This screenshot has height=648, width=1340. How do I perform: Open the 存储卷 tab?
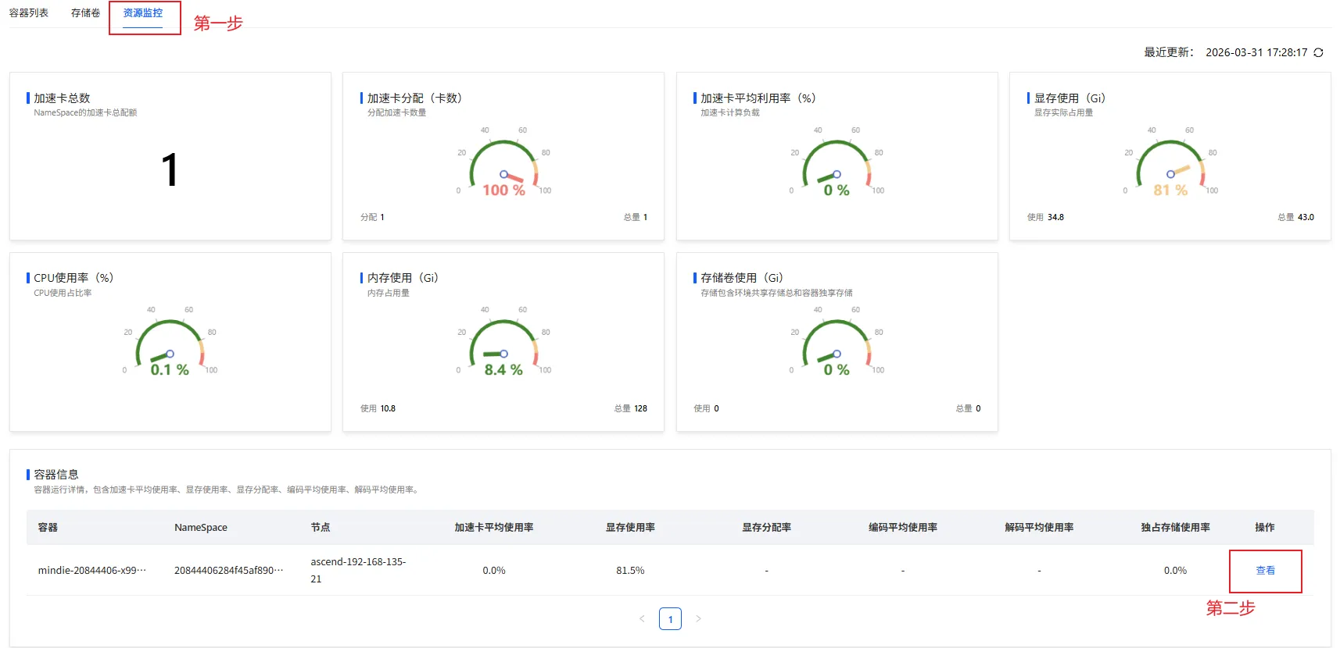click(x=85, y=13)
